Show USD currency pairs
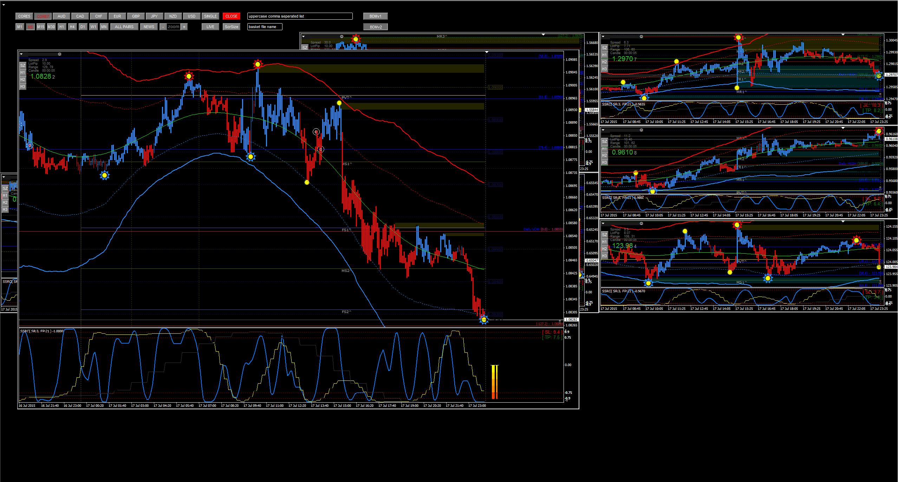The height and width of the screenshot is (482, 898). 192,16
